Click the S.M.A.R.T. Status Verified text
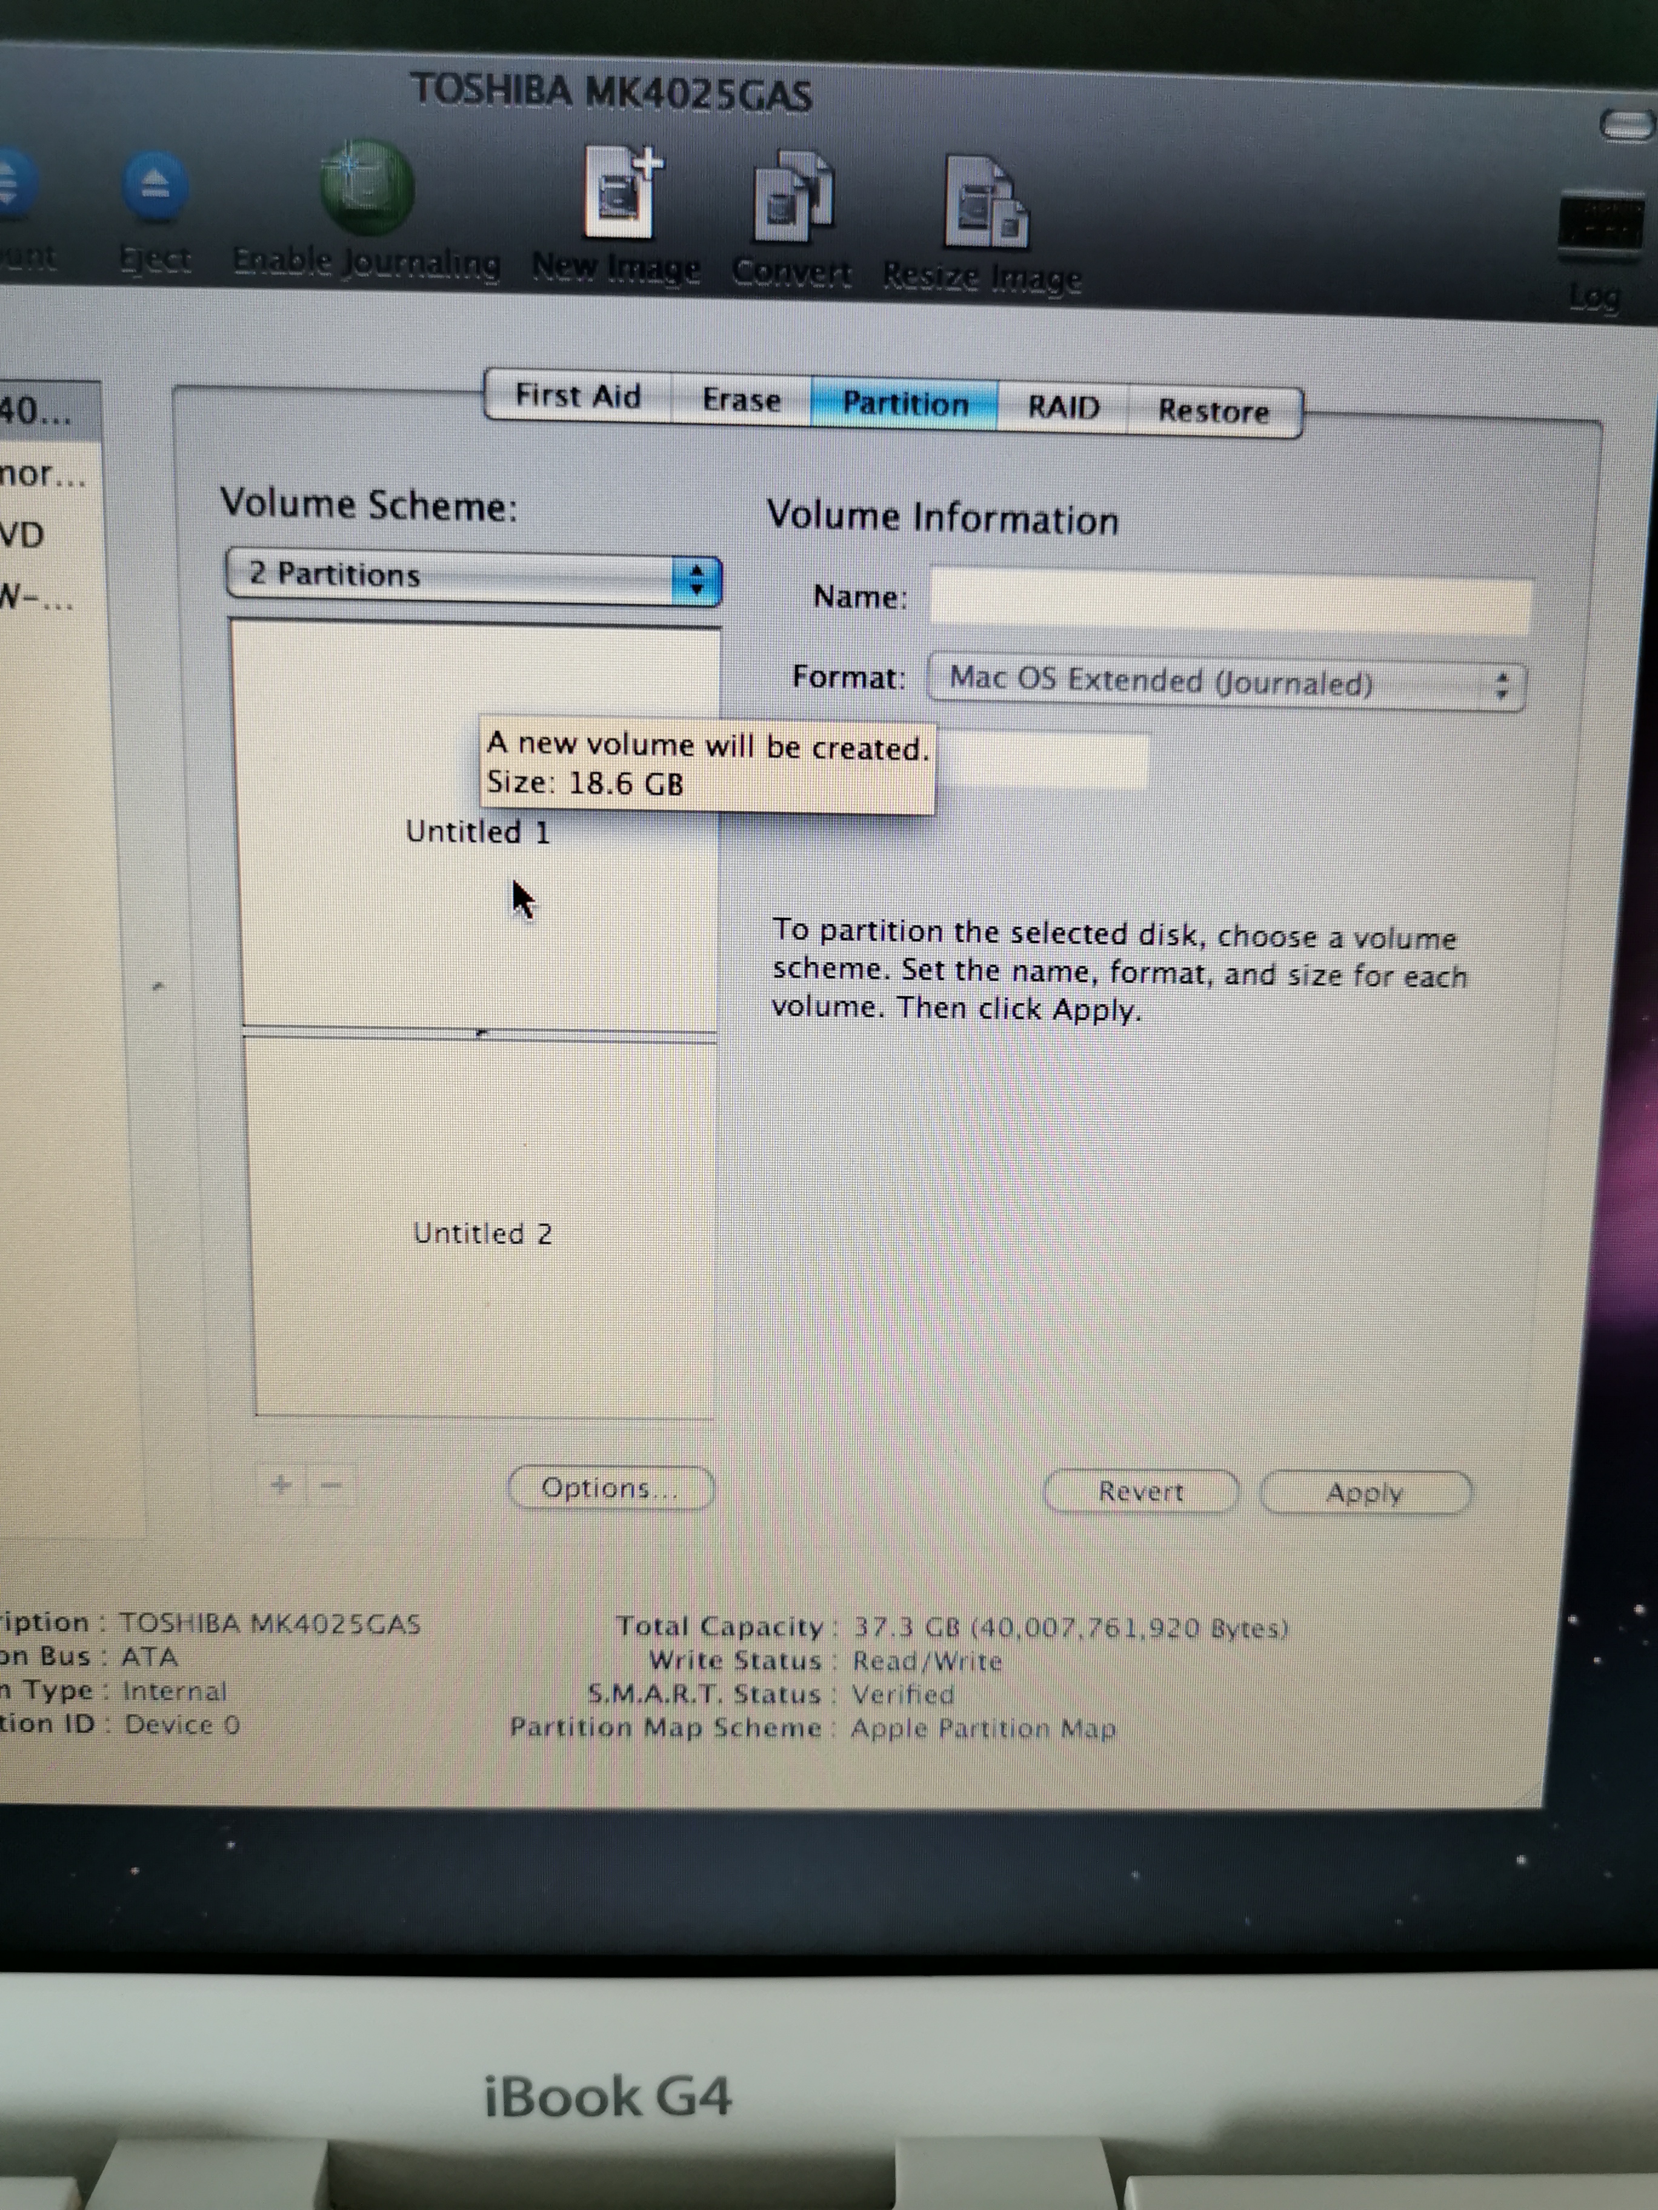This screenshot has height=2210, width=1658. coord(902,1694)
